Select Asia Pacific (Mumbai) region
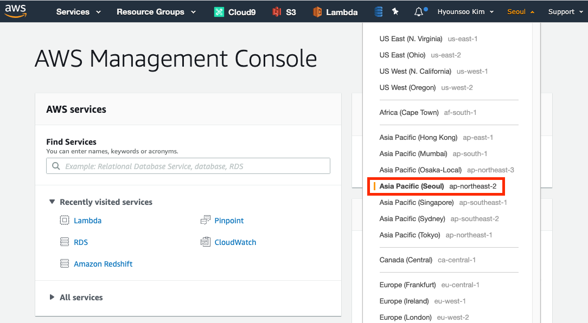The image size is (588, 323). pyautogui.click(x=433, y=153)
